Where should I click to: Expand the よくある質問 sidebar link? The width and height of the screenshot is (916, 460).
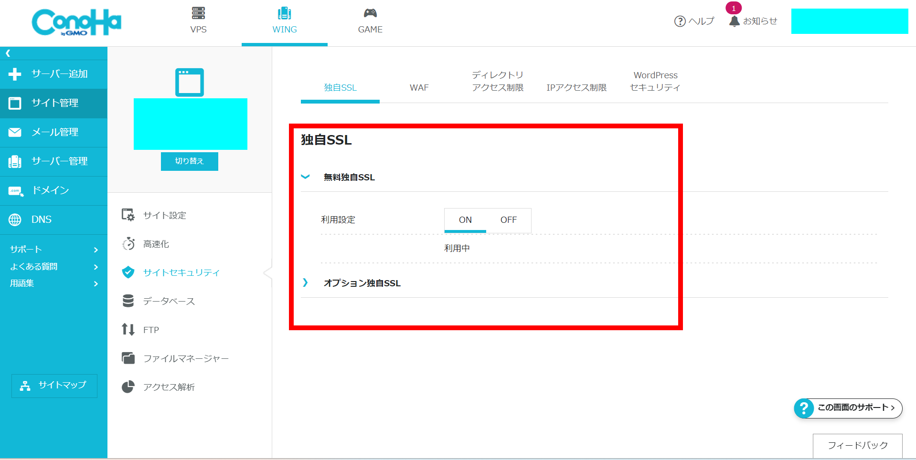[53, 266]
